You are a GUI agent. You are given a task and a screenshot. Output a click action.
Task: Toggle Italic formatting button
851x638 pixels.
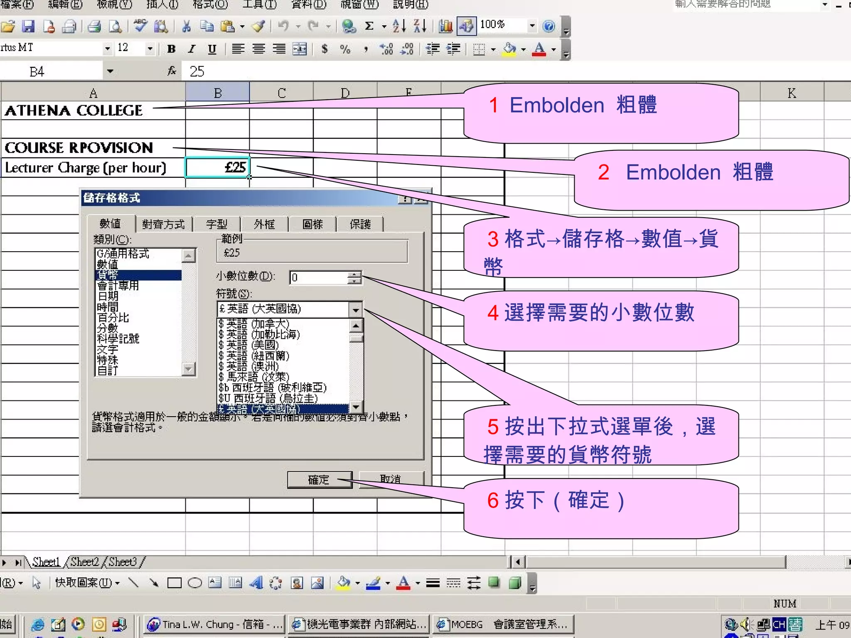[192, 49]
